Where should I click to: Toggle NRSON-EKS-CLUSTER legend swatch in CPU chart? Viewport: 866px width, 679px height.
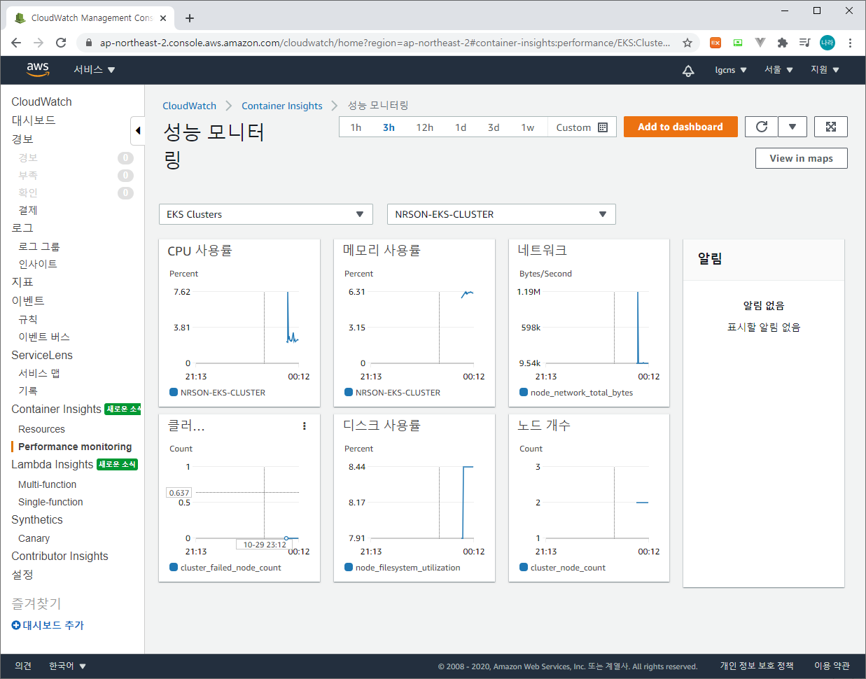click(x=174, y=392)
